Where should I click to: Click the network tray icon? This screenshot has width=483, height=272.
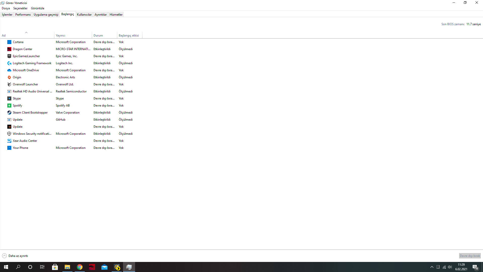click(444, 267)
